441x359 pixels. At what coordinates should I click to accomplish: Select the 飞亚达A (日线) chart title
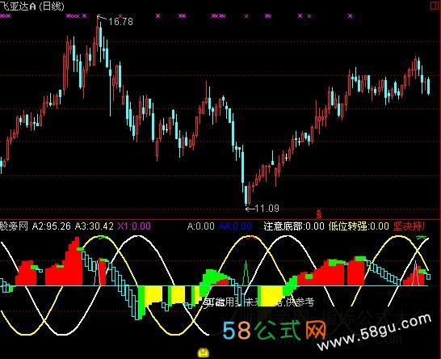pos(32,6)
